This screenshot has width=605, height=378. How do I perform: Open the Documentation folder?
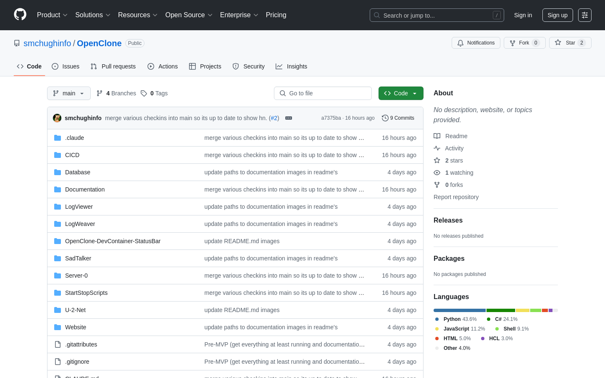[x=85, y=189]
